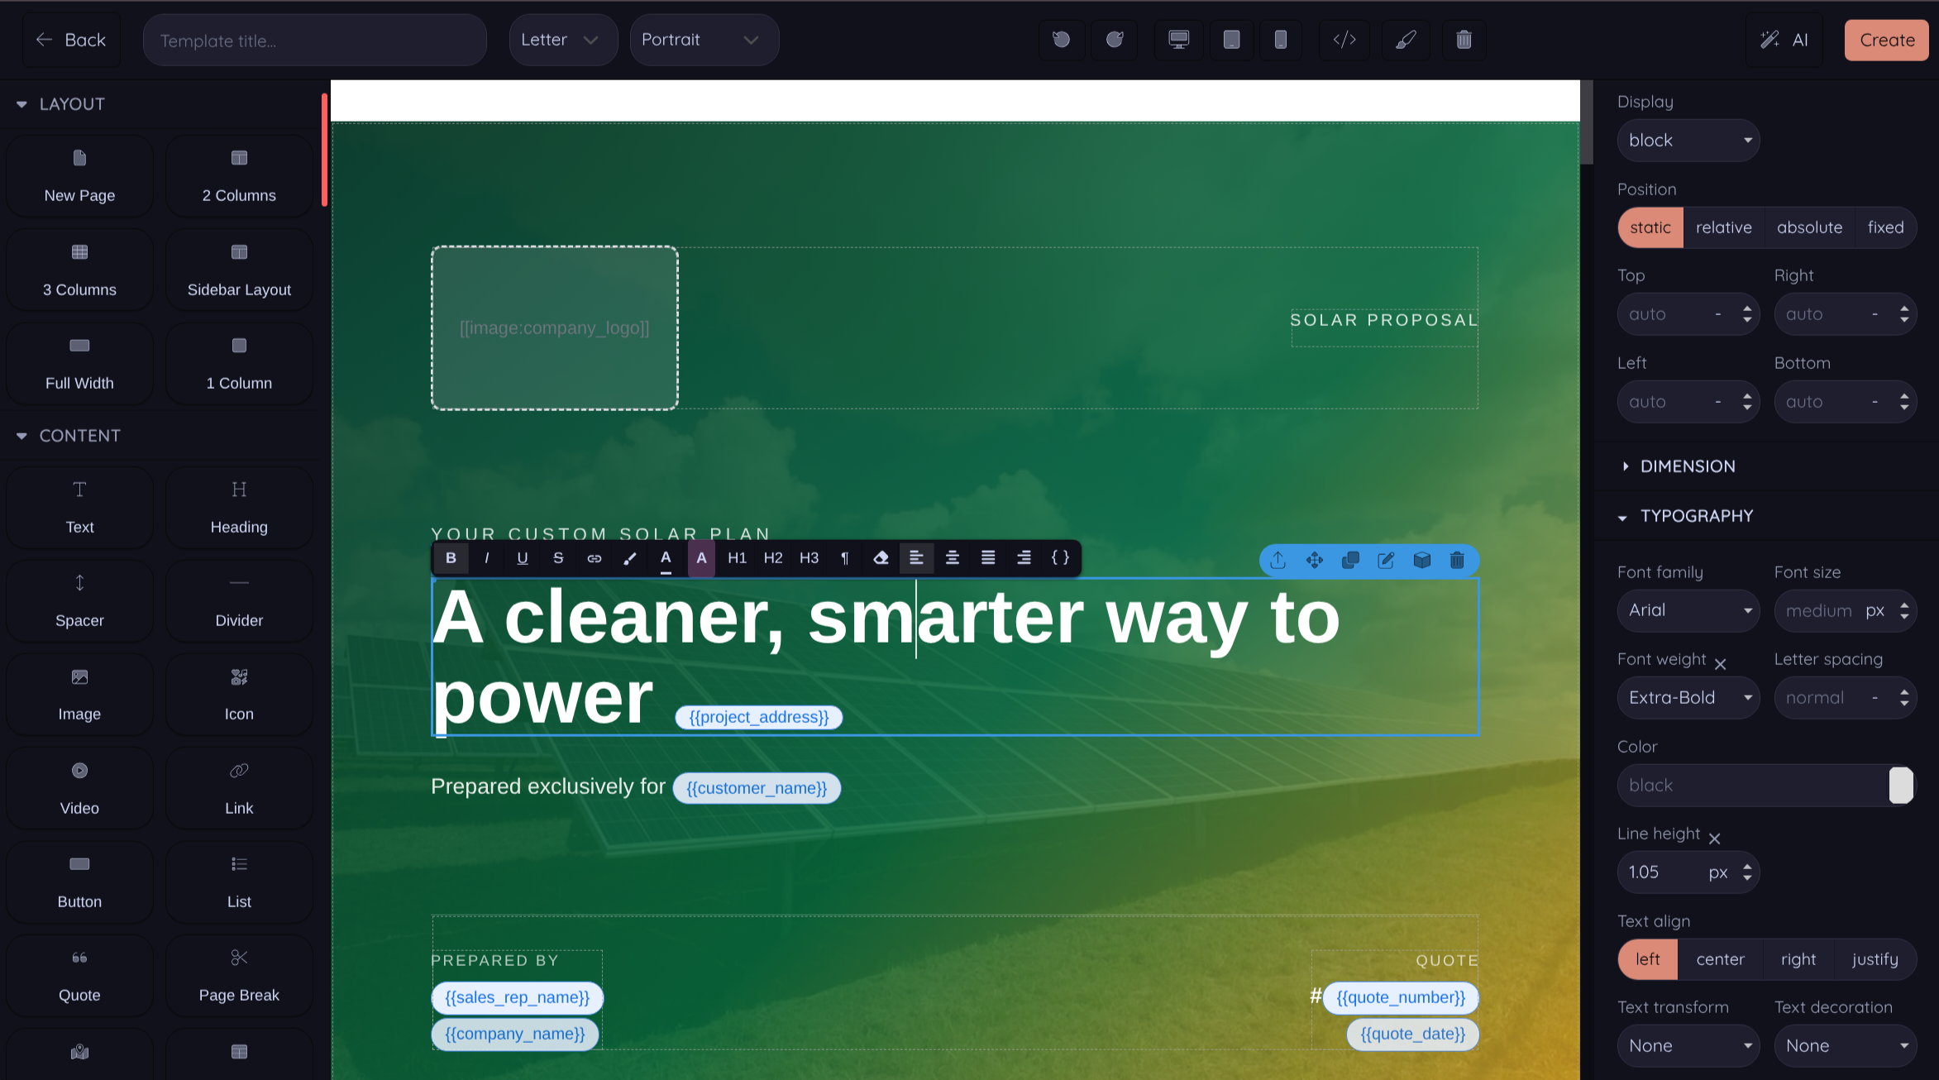Image resolution: width=1939 pixels, height=1080 pixels.
Task: Click the trash icon in top toolbar
Action: point(1464,40)
